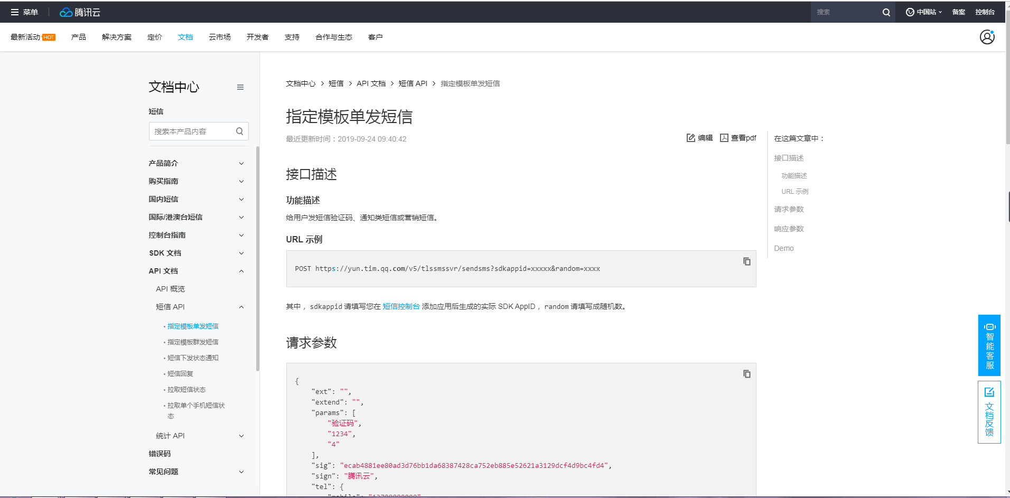This screenshot has width=1010, height=498.
Task: Open the 智能客服 floating widget
Action: click(x=989, y=345)
